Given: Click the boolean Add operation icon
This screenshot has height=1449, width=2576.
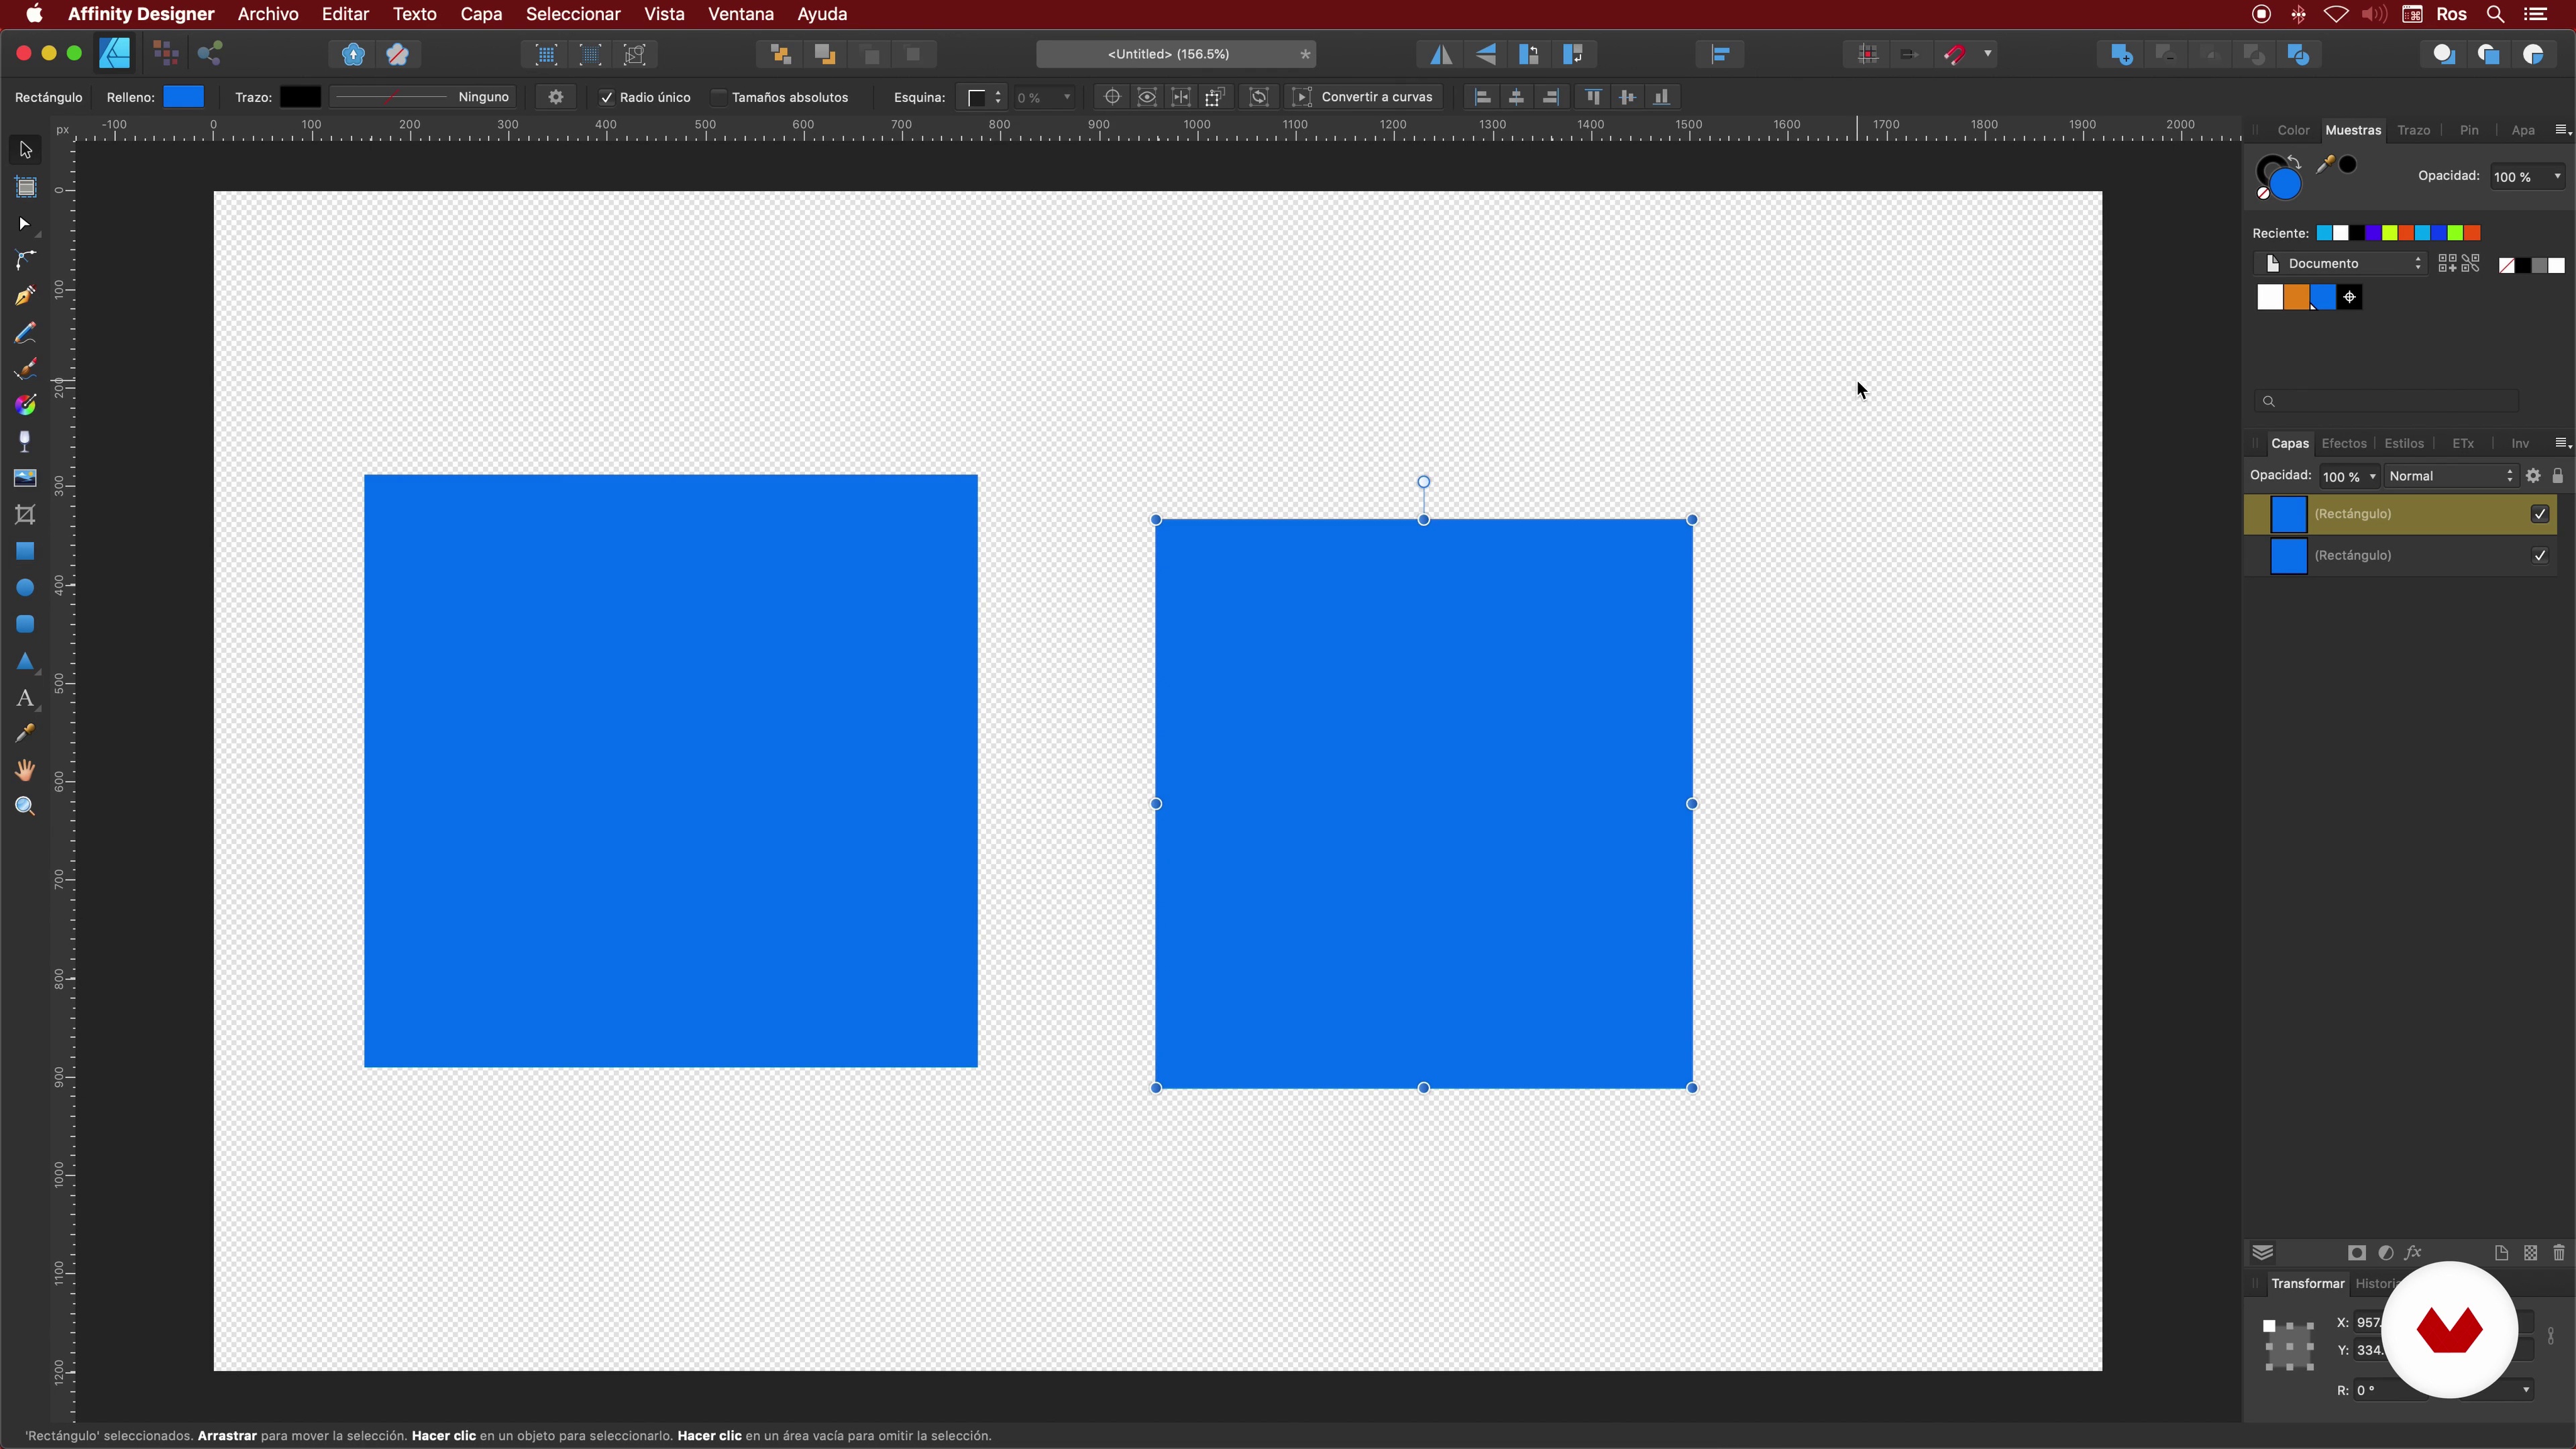Looking at the screenshot, I should [2121, 54].
